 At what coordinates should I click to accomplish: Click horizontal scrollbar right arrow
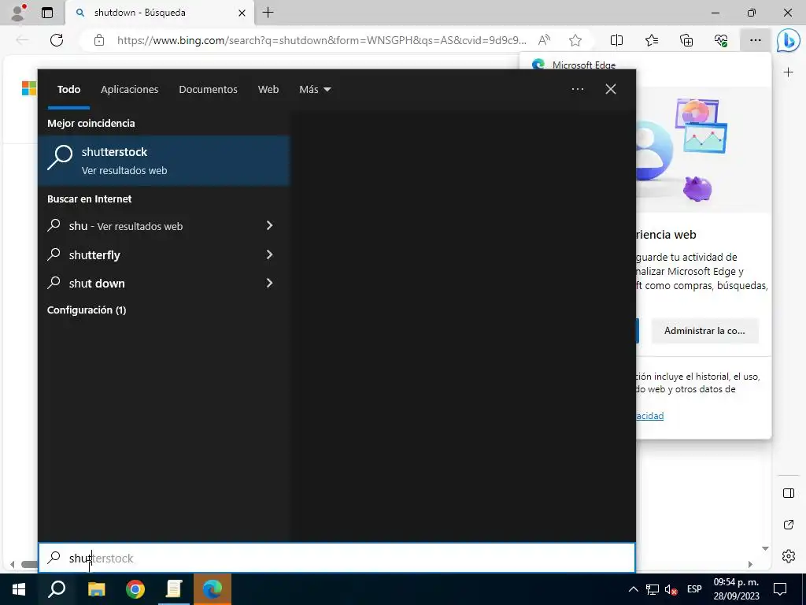pos(750,564)
